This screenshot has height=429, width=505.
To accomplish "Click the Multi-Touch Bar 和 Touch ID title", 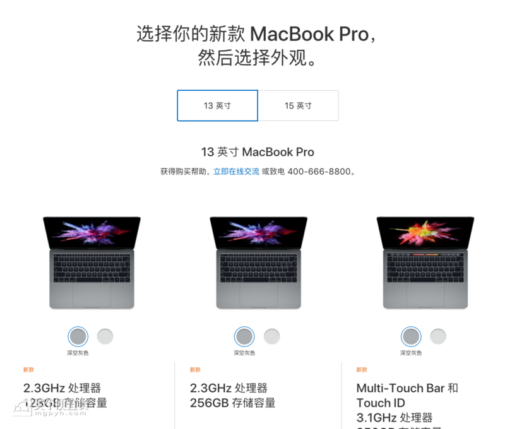I will [x=407, y=396].
